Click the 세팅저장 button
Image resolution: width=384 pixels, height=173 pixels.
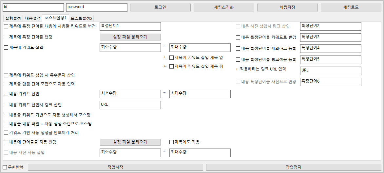coord(287,8)
